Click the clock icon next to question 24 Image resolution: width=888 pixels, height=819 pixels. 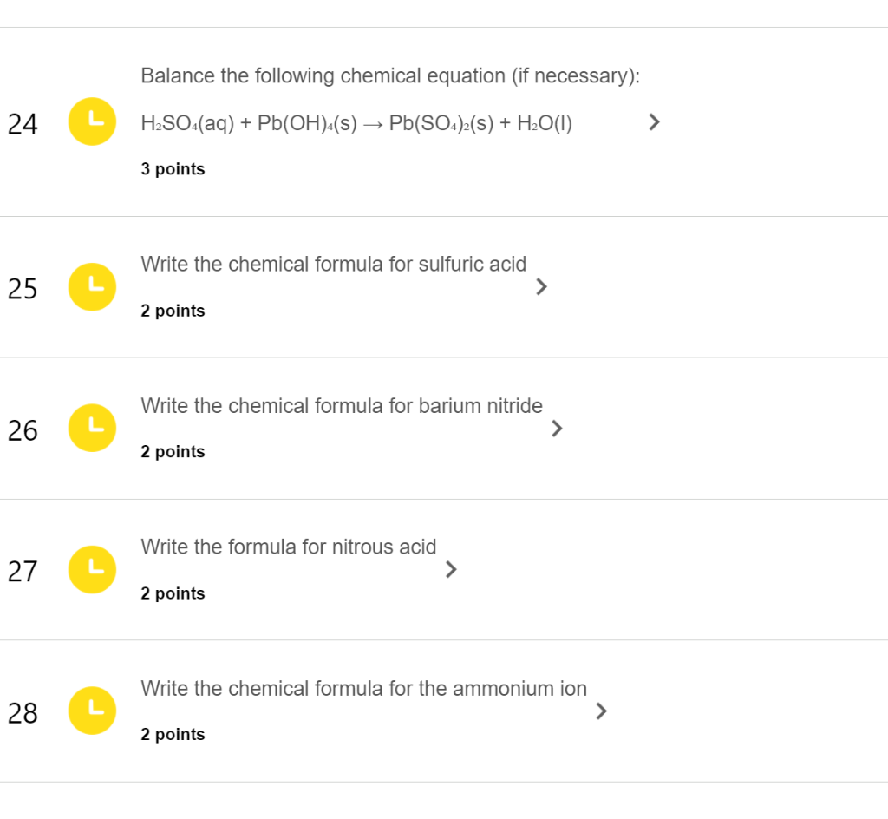pyautogui.click(x=92, y=121)
